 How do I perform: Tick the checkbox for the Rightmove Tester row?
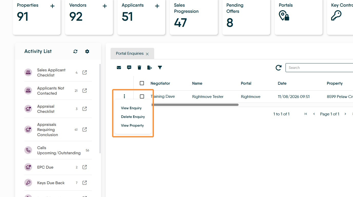click(x=142, y=96)
